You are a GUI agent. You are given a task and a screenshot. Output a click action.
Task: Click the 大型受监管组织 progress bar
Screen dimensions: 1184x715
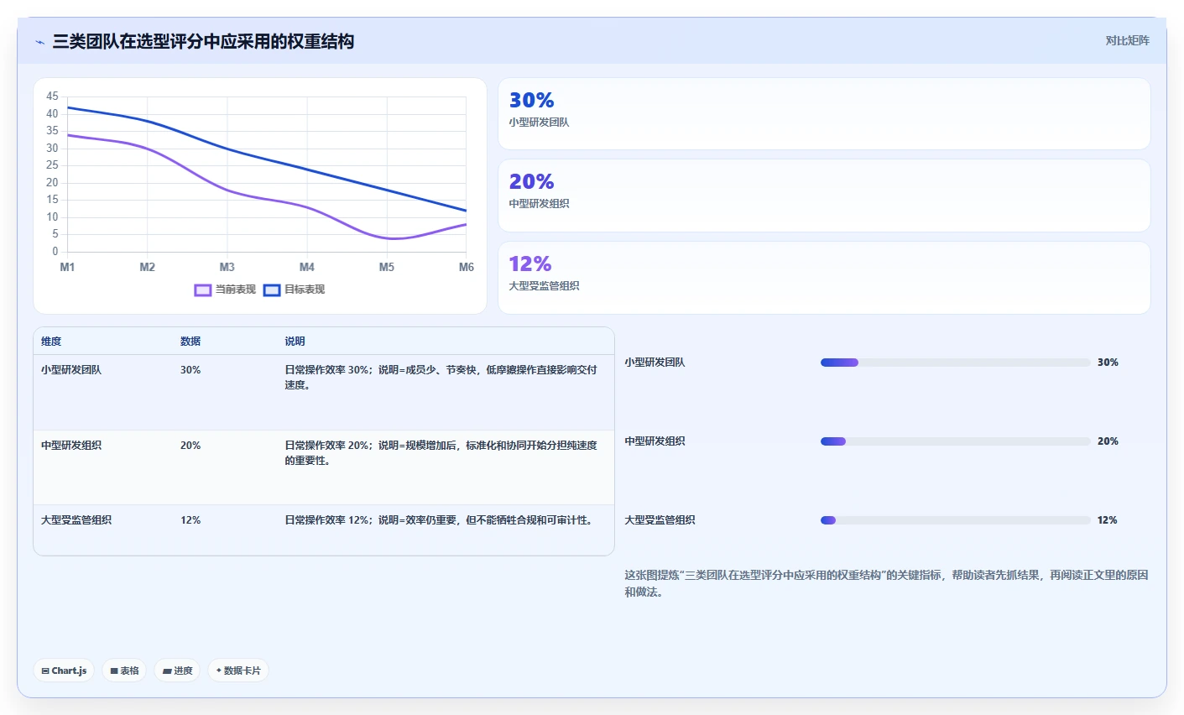(x=956, y=520)
